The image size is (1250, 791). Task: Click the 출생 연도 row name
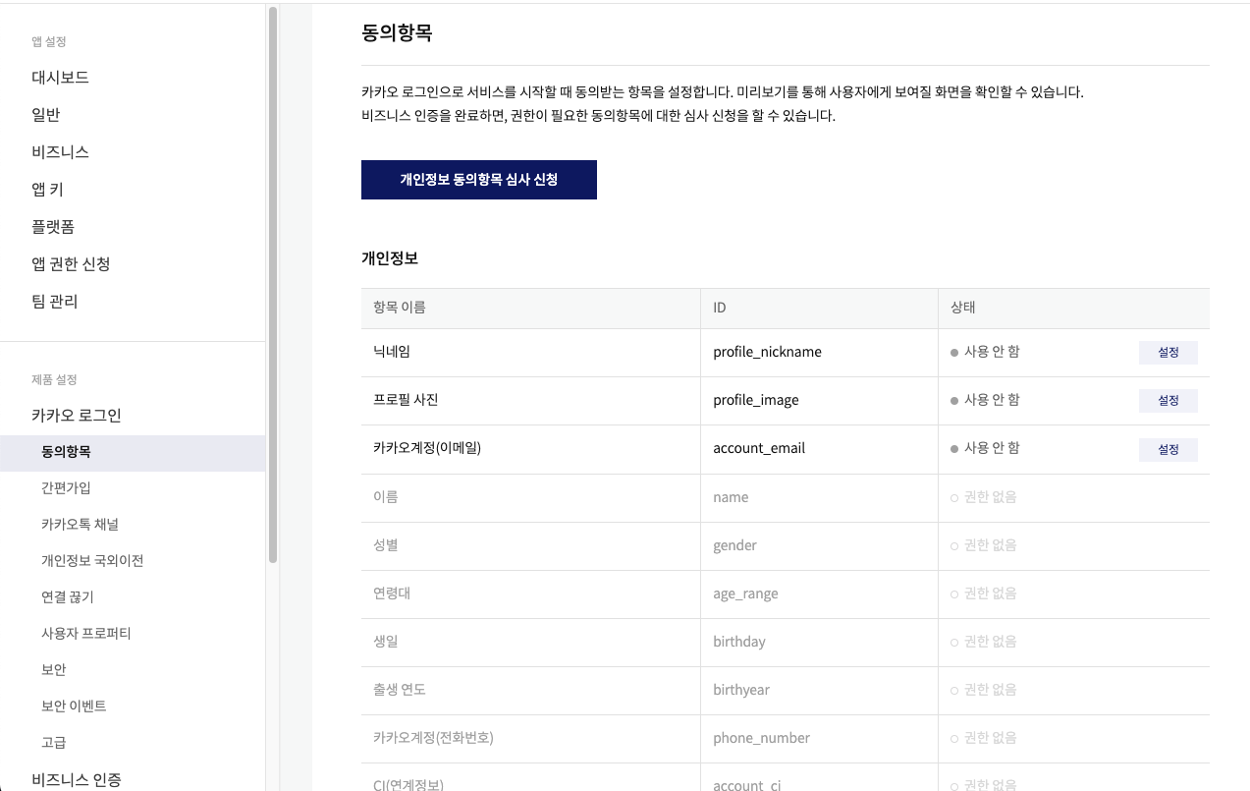click(x=400, y=690)
